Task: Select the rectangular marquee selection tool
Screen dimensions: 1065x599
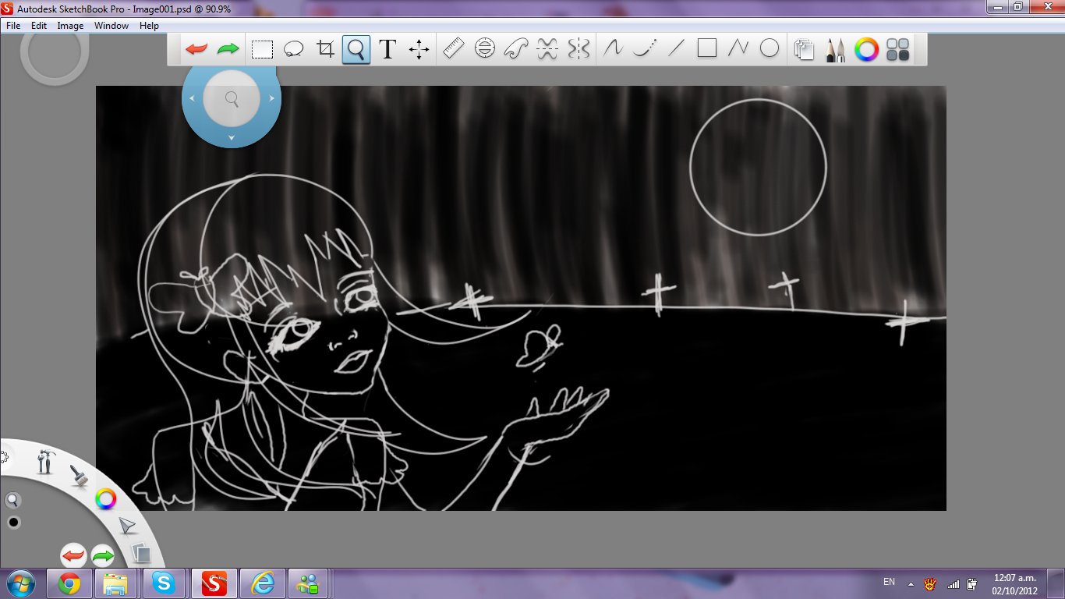Action: pyautogui.click(x=262, y=49)
